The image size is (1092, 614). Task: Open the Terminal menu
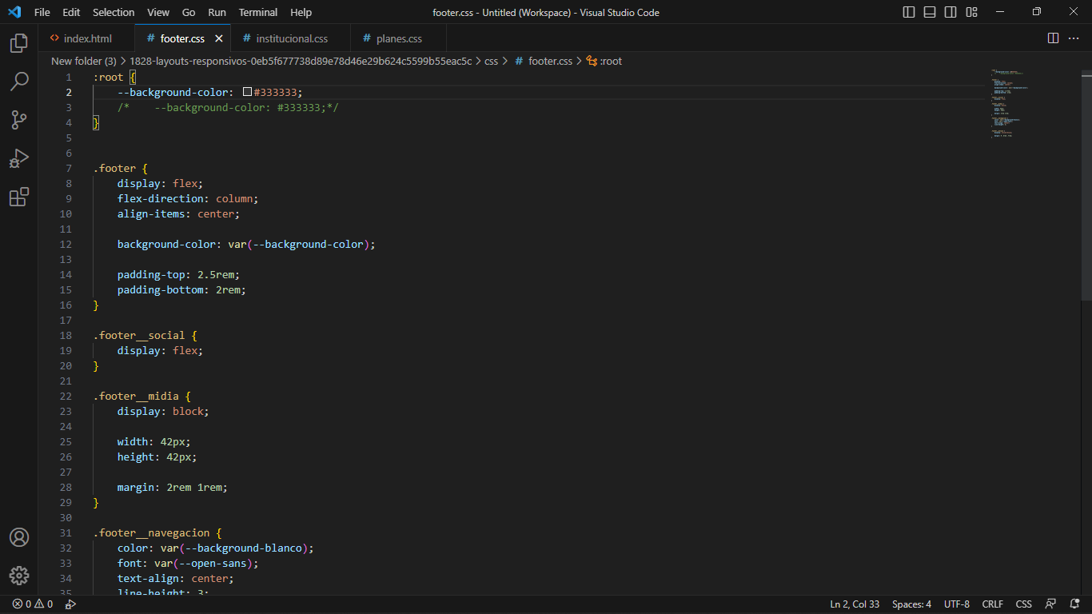[x=258, y=12]
